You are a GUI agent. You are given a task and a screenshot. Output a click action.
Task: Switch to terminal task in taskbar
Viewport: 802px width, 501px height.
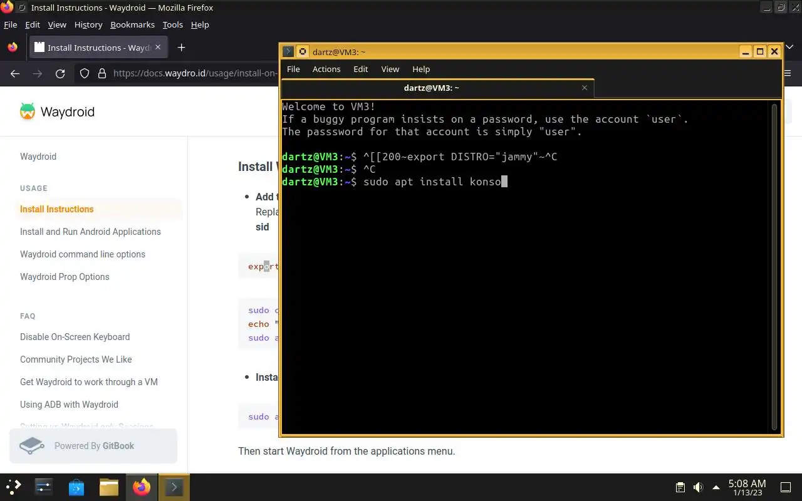[174, 487]
